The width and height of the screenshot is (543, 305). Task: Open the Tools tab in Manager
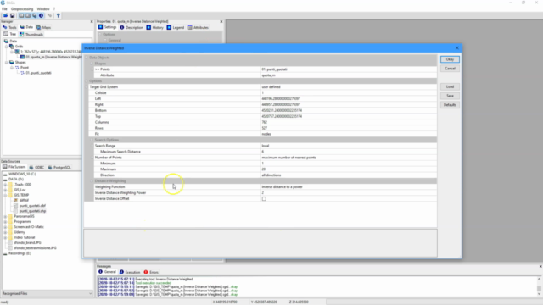(9, 27)
